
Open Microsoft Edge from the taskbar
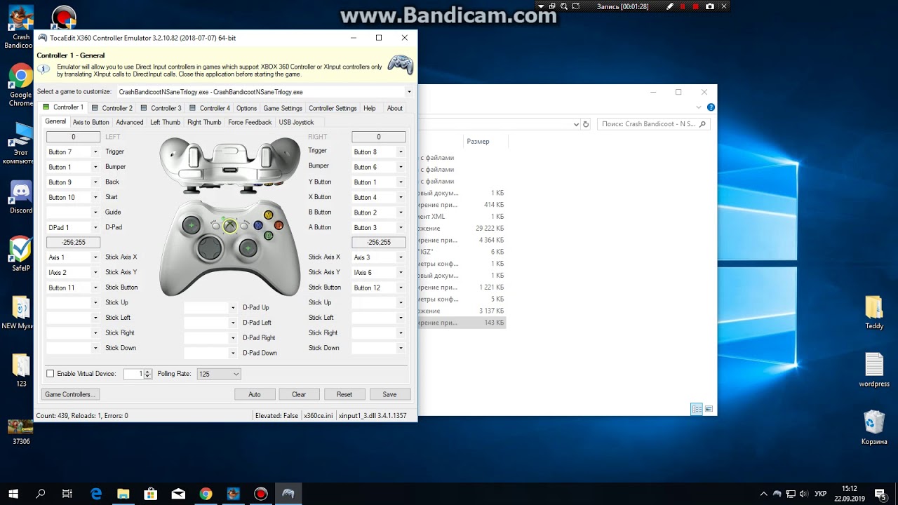tap(96, 494)
